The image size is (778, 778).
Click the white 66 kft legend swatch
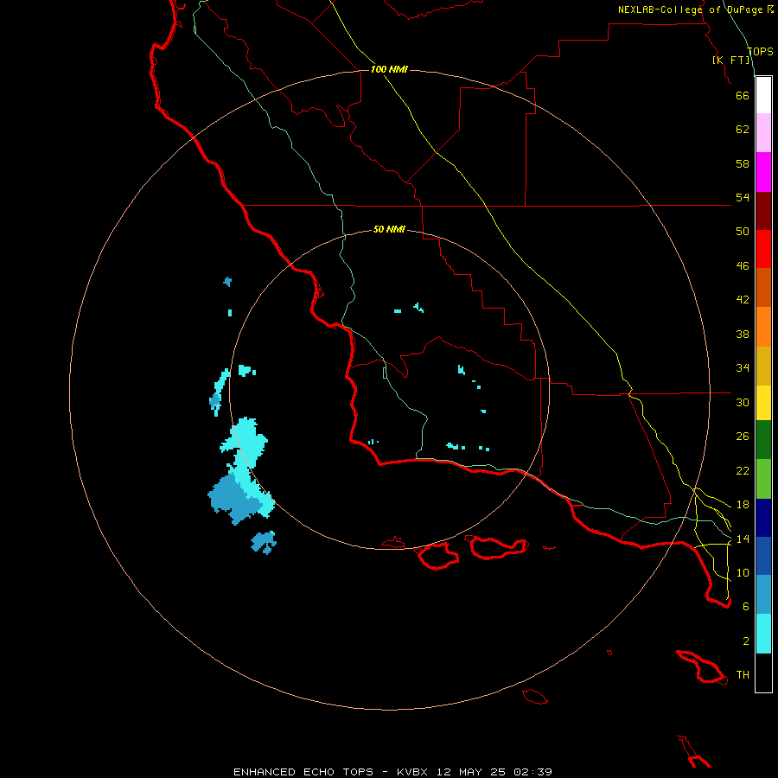[x=763, y=95]
